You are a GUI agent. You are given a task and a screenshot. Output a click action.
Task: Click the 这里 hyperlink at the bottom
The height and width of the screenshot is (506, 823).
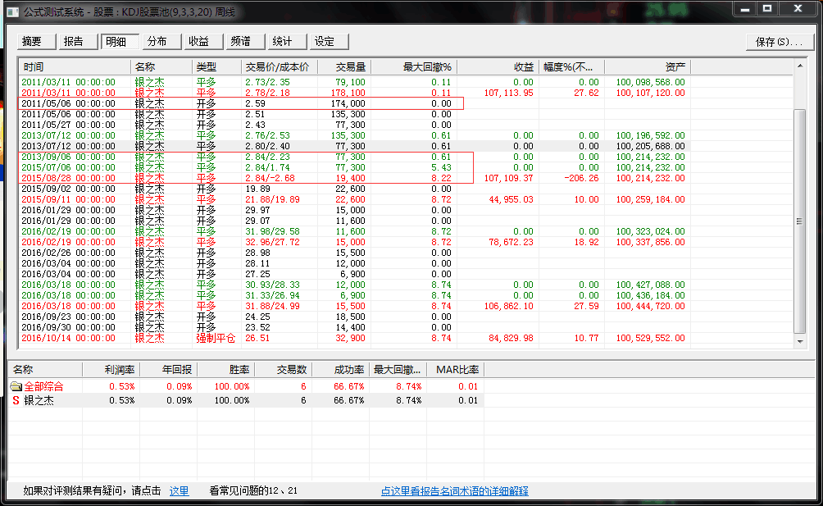coord(179,491)
